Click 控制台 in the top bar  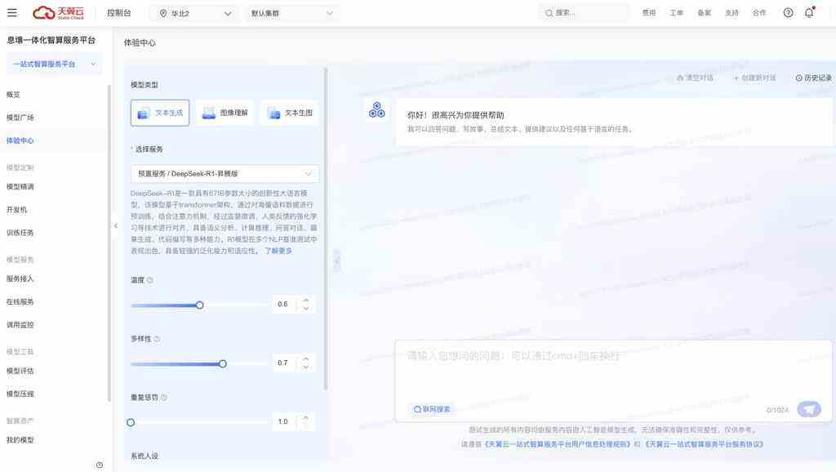[x=119, y=13]
